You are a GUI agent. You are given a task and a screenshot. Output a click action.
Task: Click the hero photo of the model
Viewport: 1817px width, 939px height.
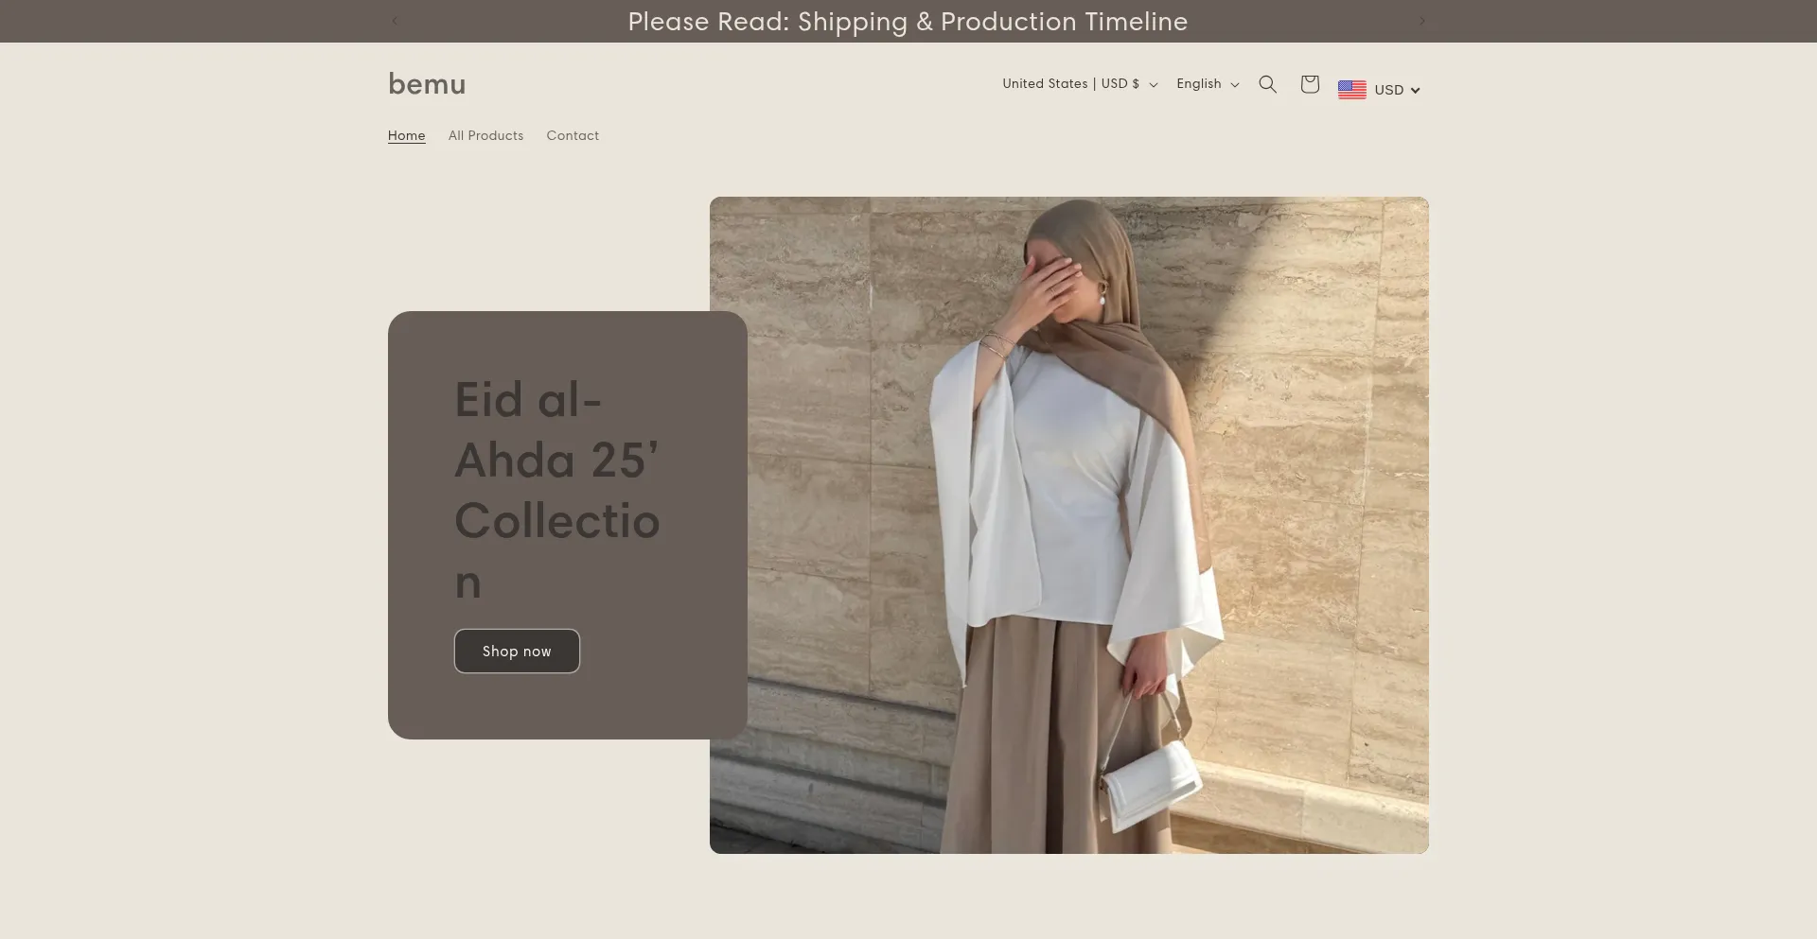[x=1069, y=525]
